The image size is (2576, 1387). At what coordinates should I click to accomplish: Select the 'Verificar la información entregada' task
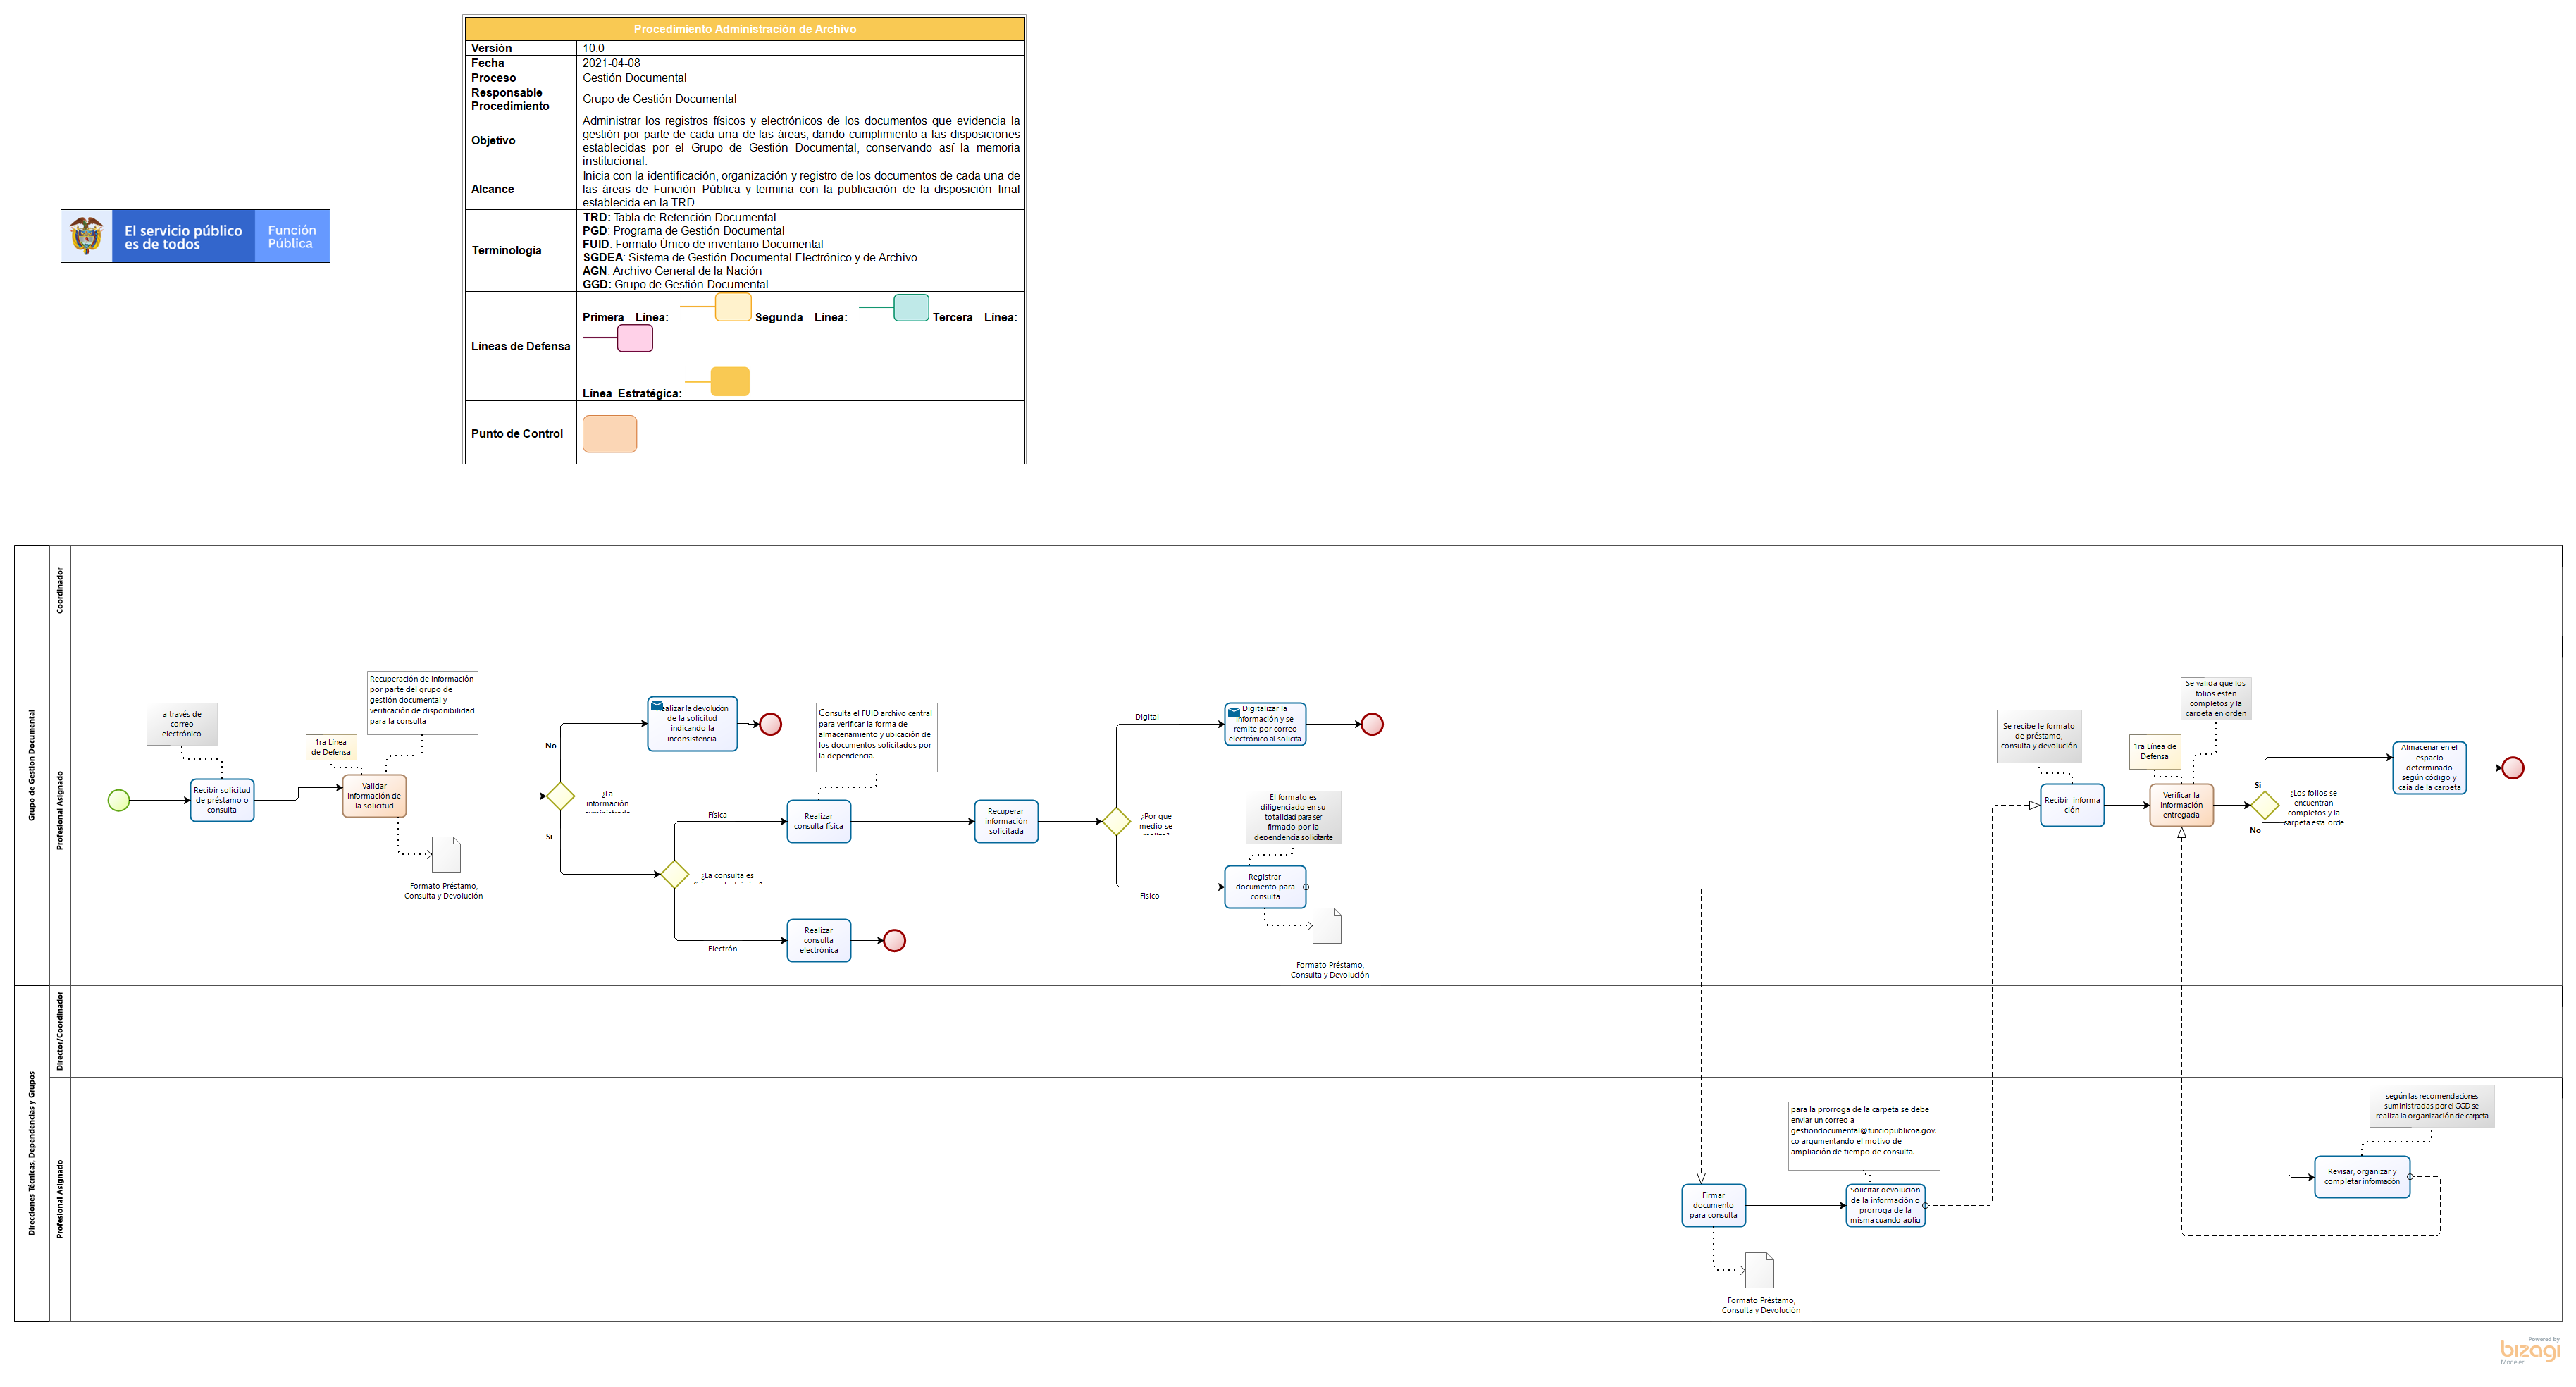point(2181,805)
